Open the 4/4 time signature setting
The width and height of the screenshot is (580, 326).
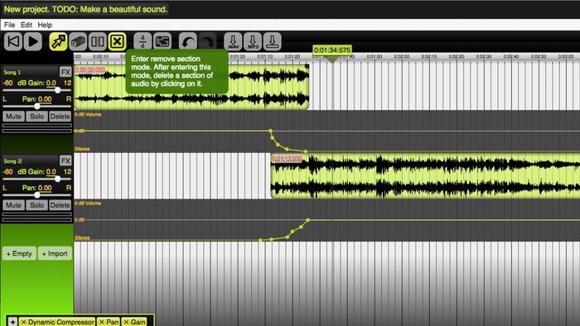coord(143,41)
